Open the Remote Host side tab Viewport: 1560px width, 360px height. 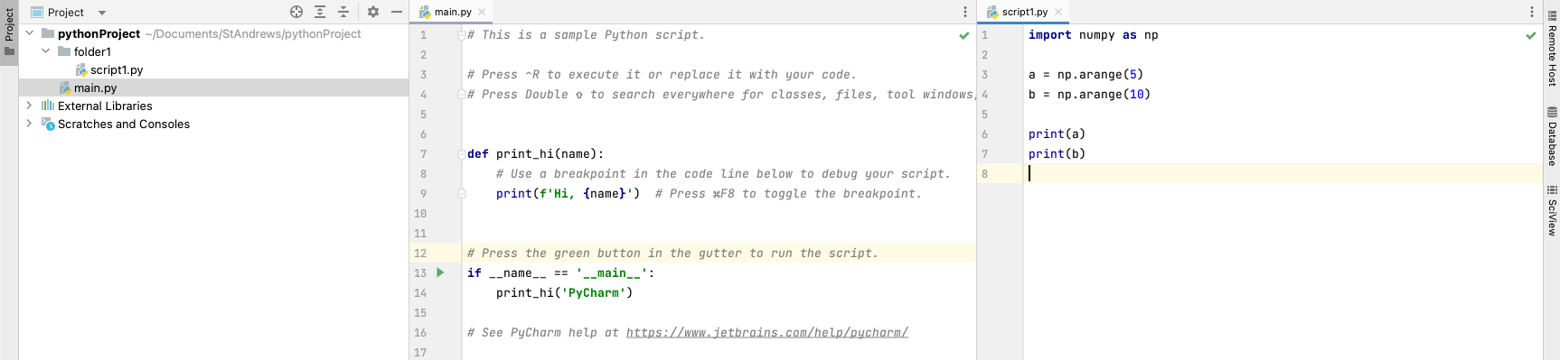tap(1552, 49)
